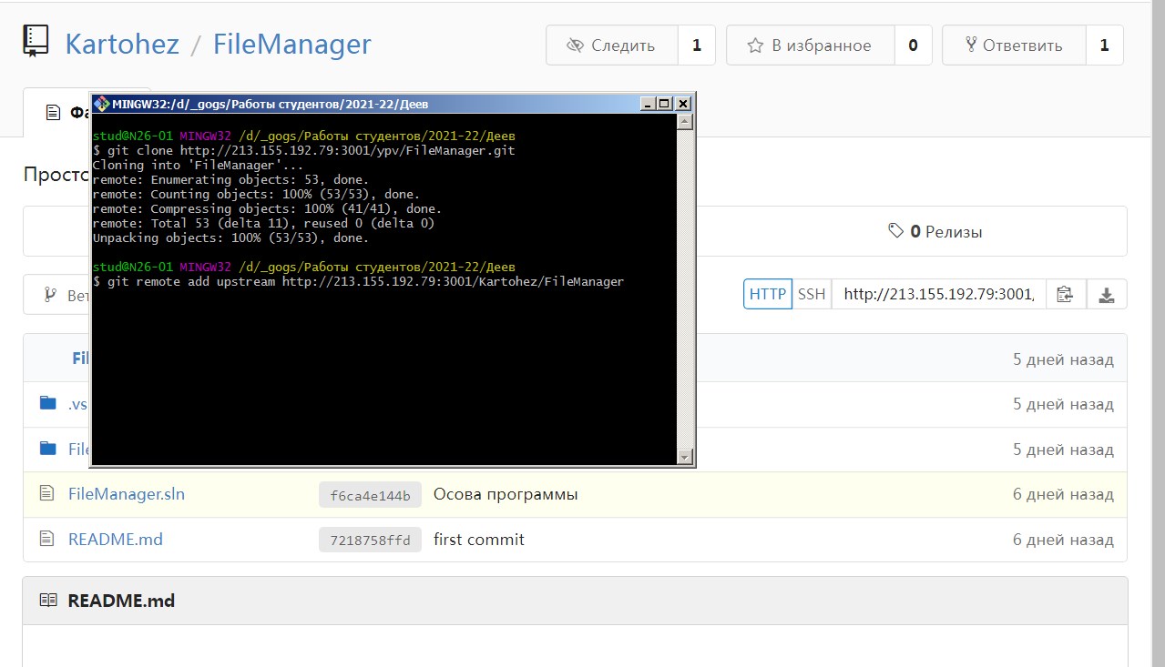
Task: Open the Kartohez user profile link
Action: click(x=122, y=45)
